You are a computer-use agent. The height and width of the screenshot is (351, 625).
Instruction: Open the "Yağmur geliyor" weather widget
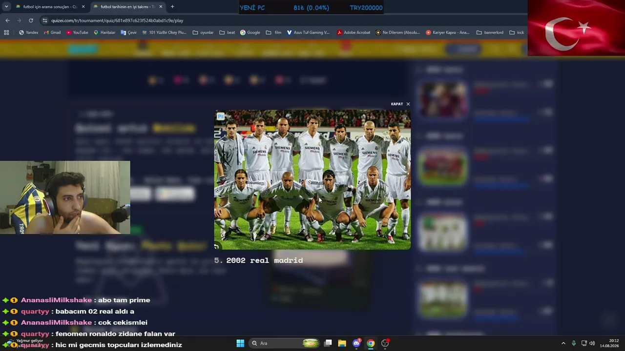(x=24, y=343)
